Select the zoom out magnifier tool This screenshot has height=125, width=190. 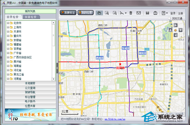[x=115, y=13]
